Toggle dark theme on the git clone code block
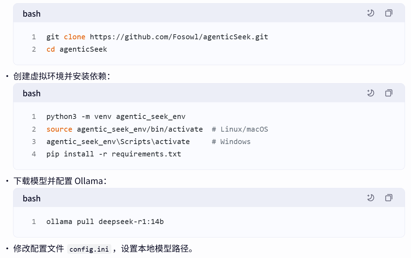This screenshot has width=411, height=258. (370, 13)
